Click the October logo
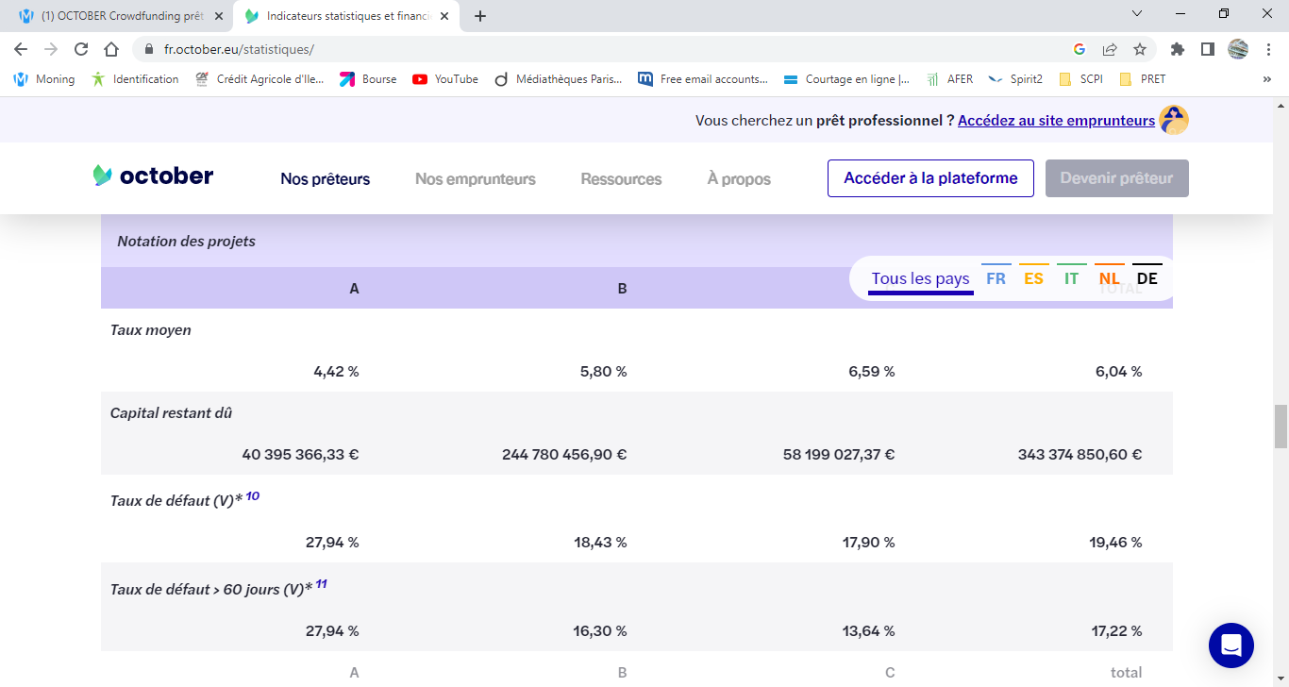The width and height of the screenshot is (1289, 687). tap(153, 176)
